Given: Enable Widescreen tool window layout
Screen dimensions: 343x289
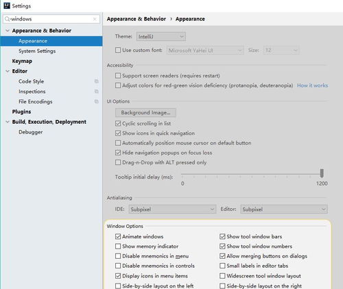Looking at the screenshot, I should 222,276.
